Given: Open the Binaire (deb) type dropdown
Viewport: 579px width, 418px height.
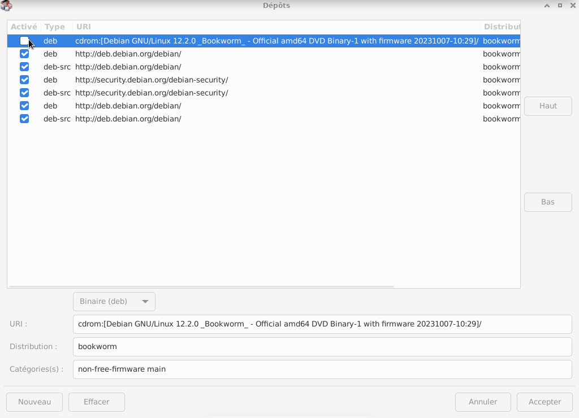Looking at the screenshot, I should click(114, 302).
